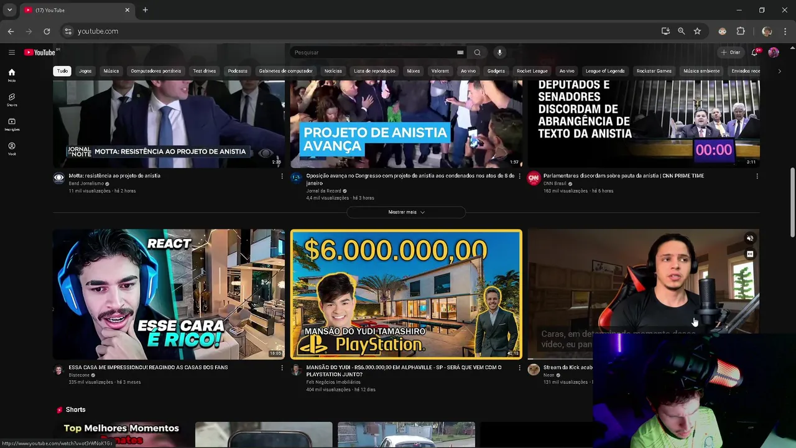
Task: Toggle captions on the Stream preview
Action: click(750, 254)
